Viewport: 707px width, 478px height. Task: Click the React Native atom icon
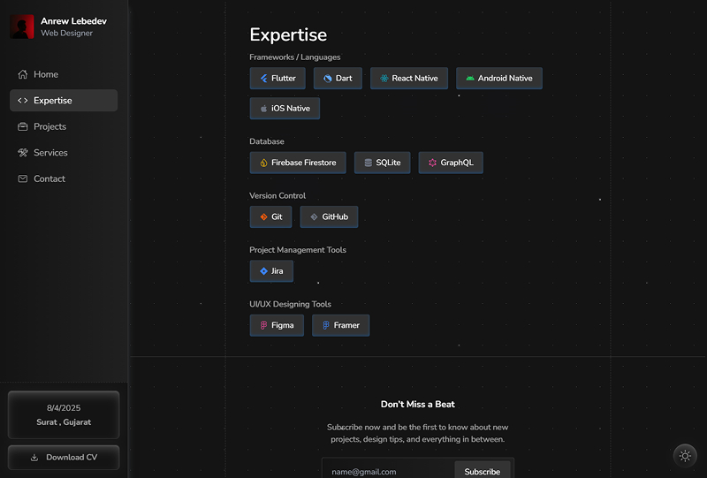(384, 79)
